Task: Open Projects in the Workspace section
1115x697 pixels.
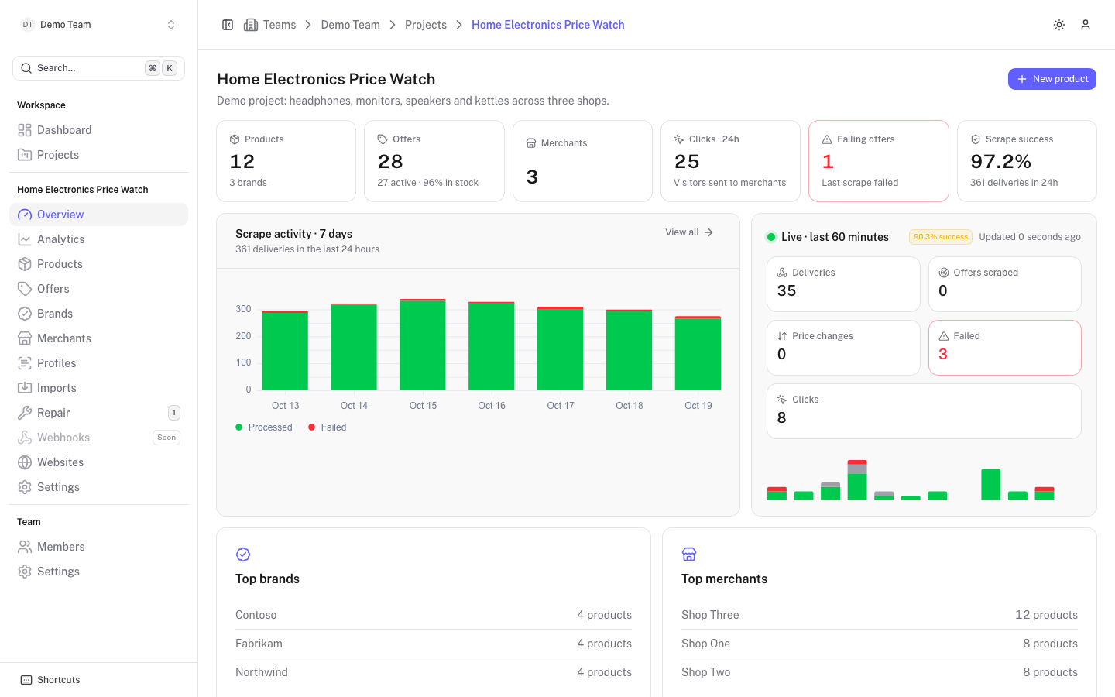Action: (98, 155)
